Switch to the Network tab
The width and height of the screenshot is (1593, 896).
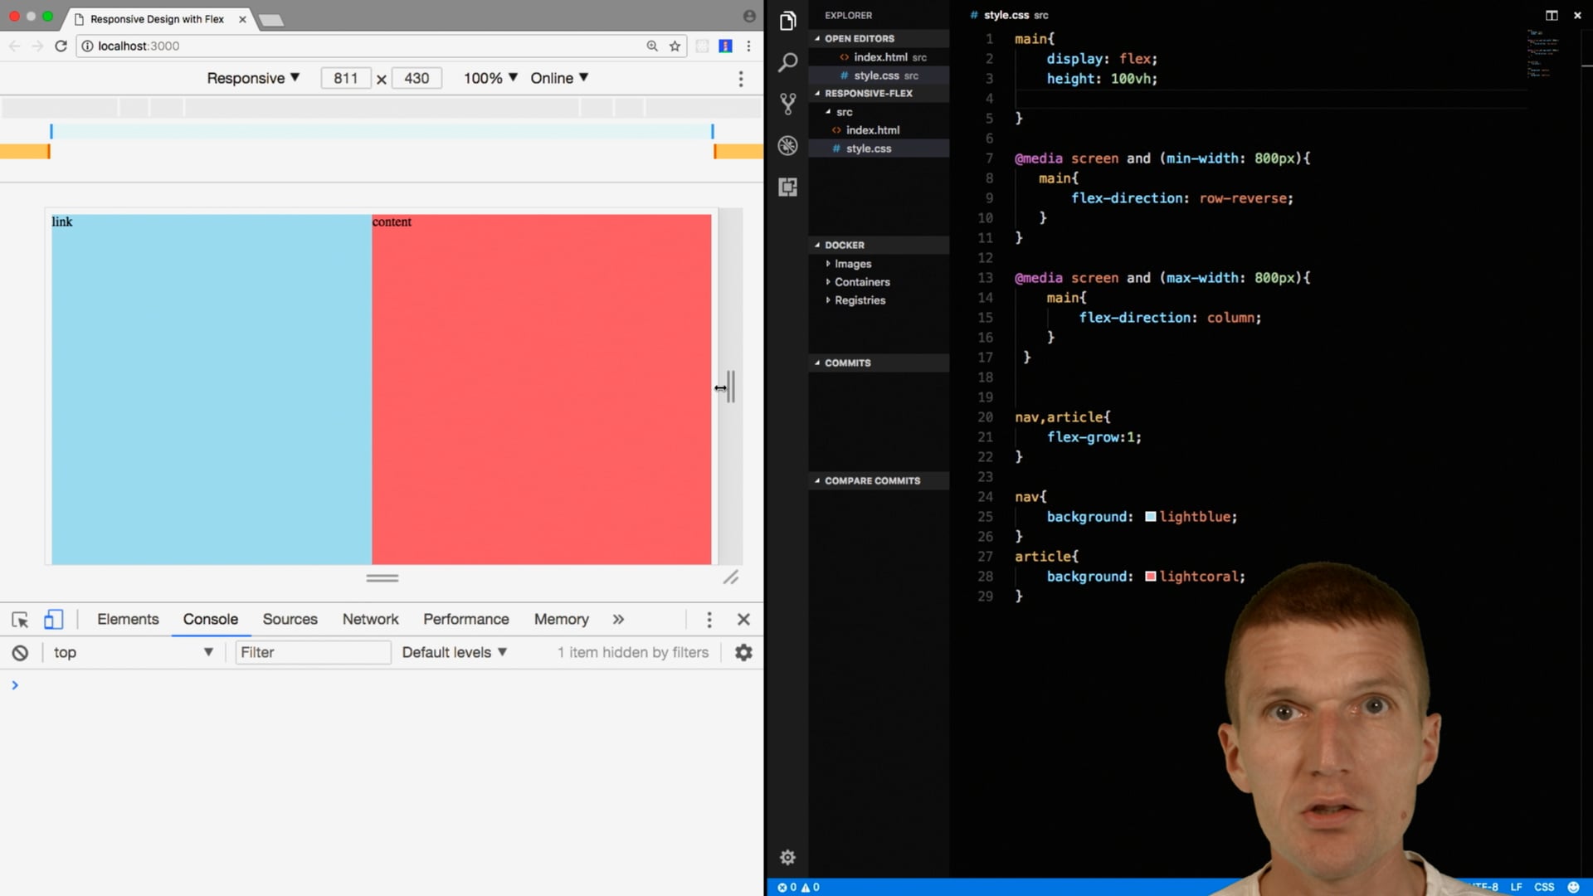(x=370, y=620)
